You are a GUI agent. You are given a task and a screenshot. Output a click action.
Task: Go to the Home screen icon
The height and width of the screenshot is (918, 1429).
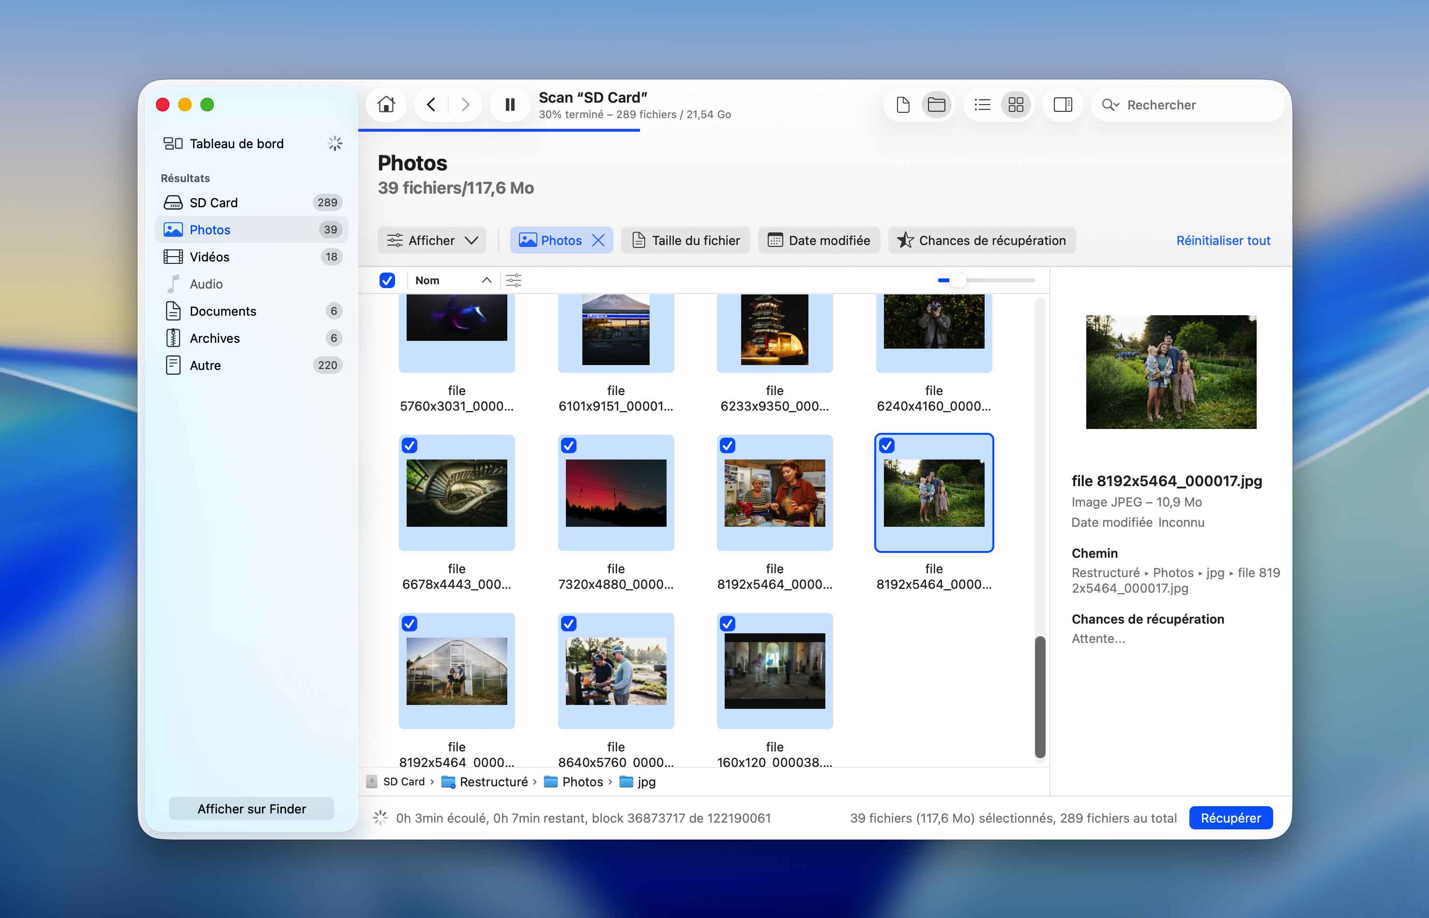pyautogui.click(x=386, y=105)
